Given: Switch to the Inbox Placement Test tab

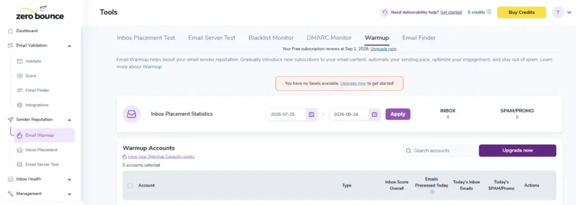Looking at the screenshot, I should click(146, 38).
